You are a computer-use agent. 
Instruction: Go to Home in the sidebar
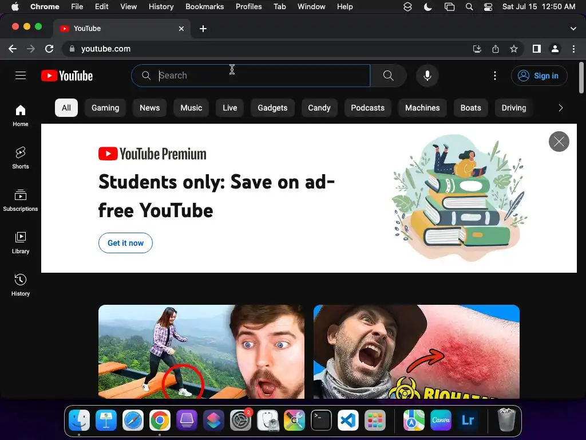tap(21, 116)
